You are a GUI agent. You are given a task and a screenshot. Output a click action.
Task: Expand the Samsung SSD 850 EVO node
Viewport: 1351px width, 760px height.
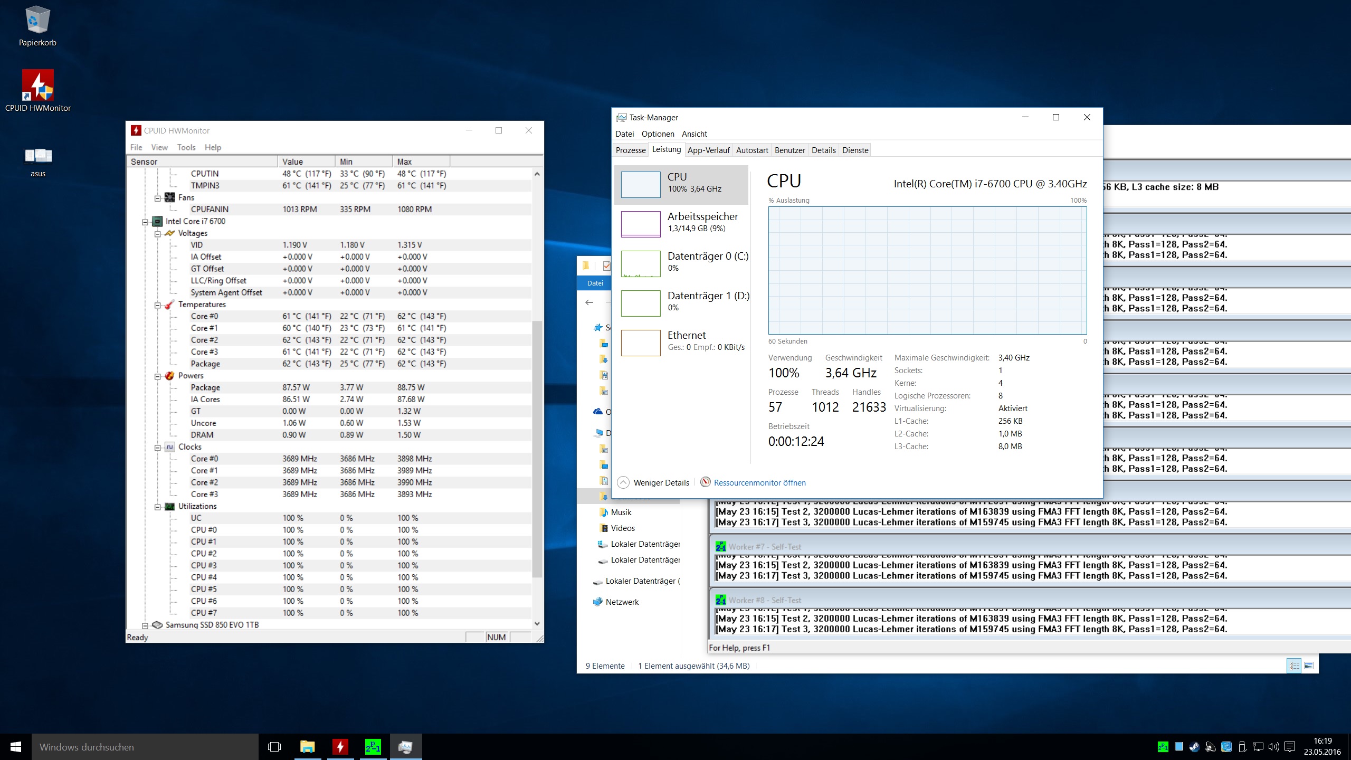(145, 625)
